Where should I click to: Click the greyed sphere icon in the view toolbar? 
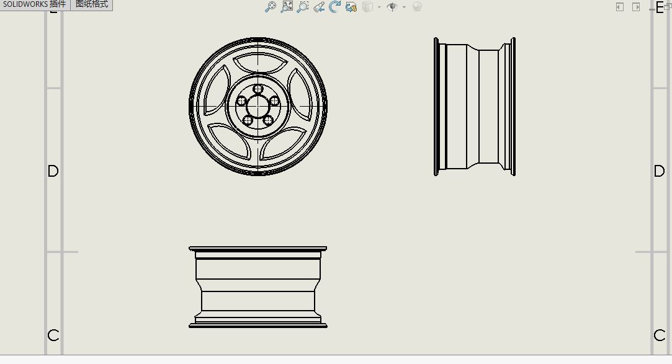pyautogui.click(x=417, y=6)
